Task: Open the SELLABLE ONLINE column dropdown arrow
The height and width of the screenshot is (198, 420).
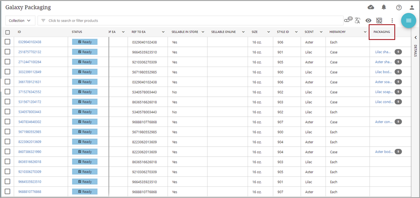Action: (x=242, y=32)
